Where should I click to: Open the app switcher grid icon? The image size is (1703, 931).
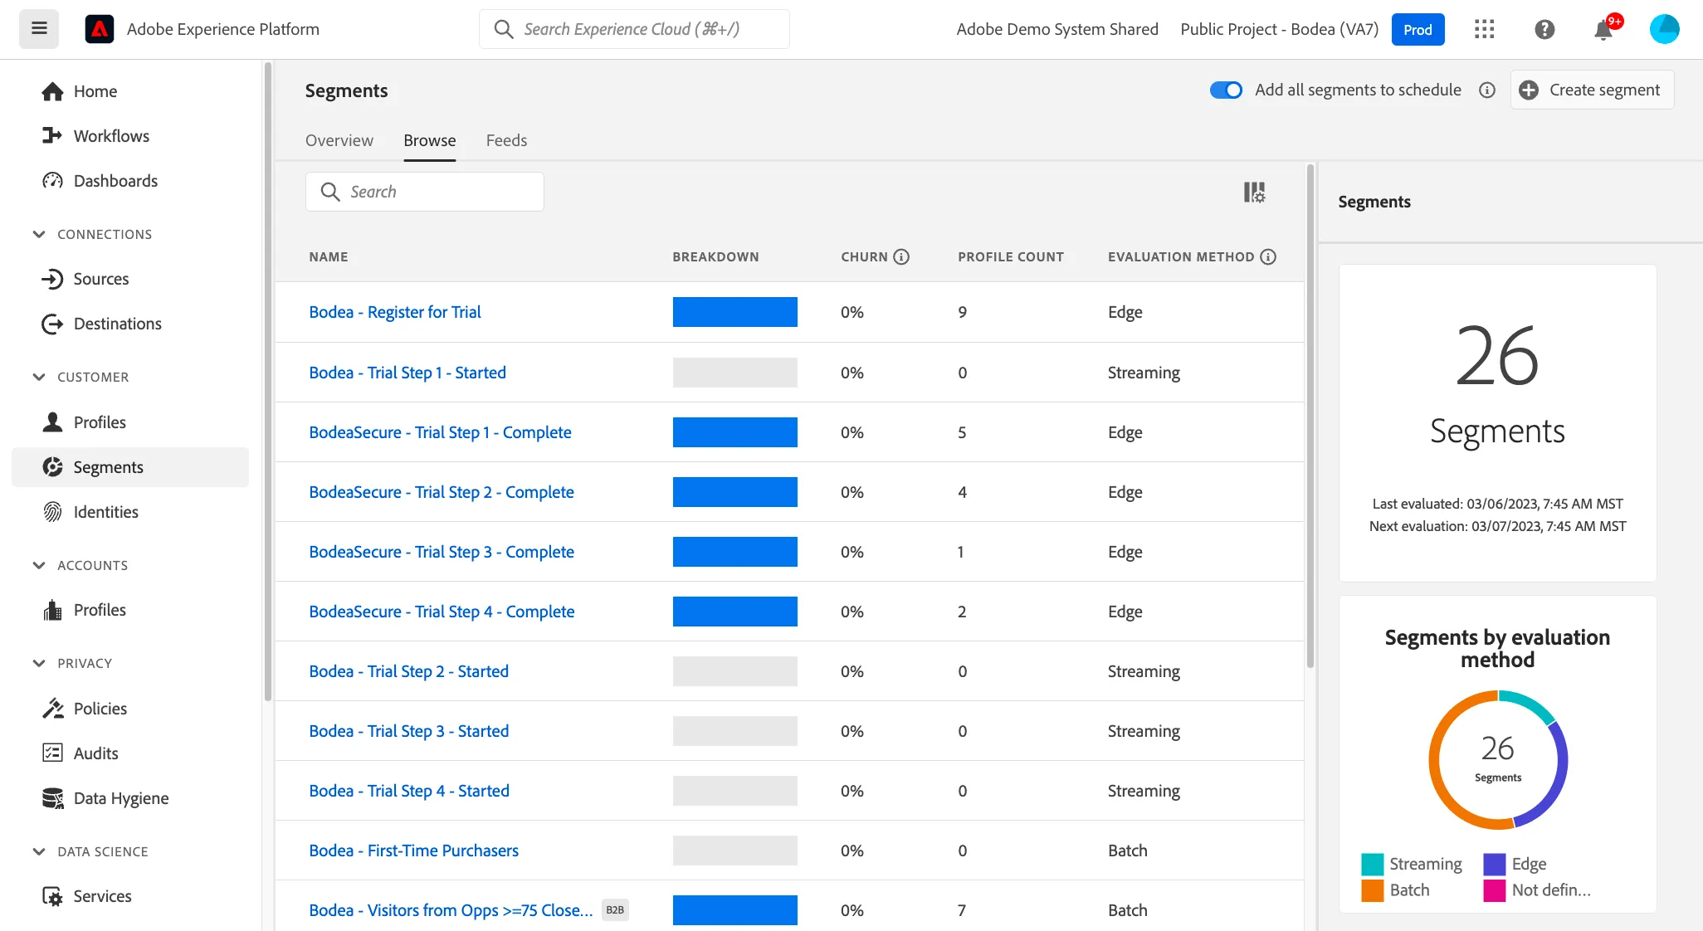[x=1484, y=29]
